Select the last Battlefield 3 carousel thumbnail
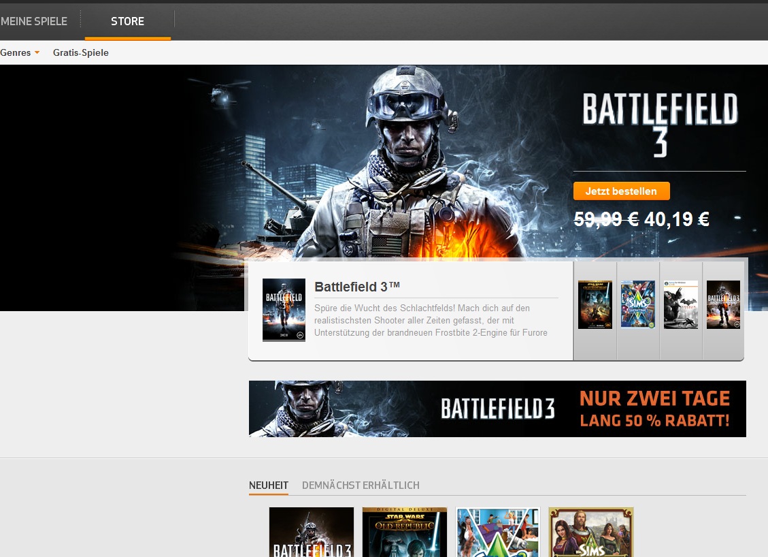This screenshot has height=557, width=768. [723, 304]
